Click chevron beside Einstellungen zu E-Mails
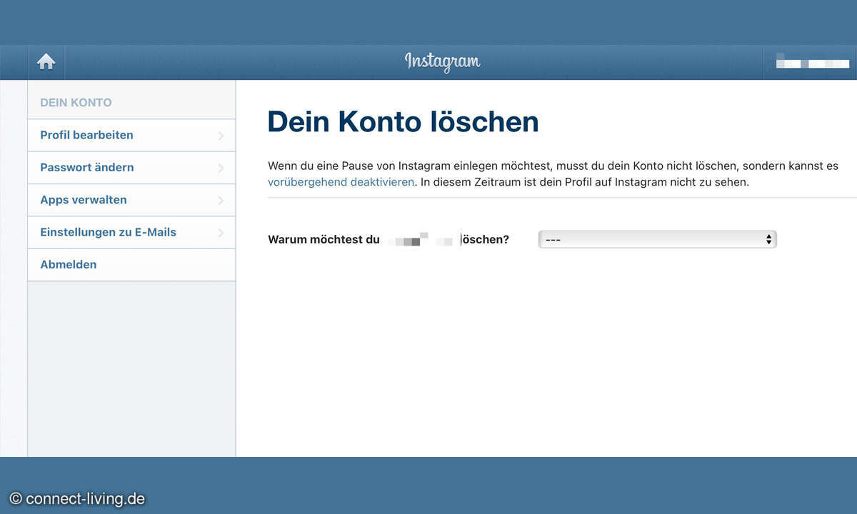Image resolution: width=857 pixels, height=514 pixels. (x=221, y=233)
